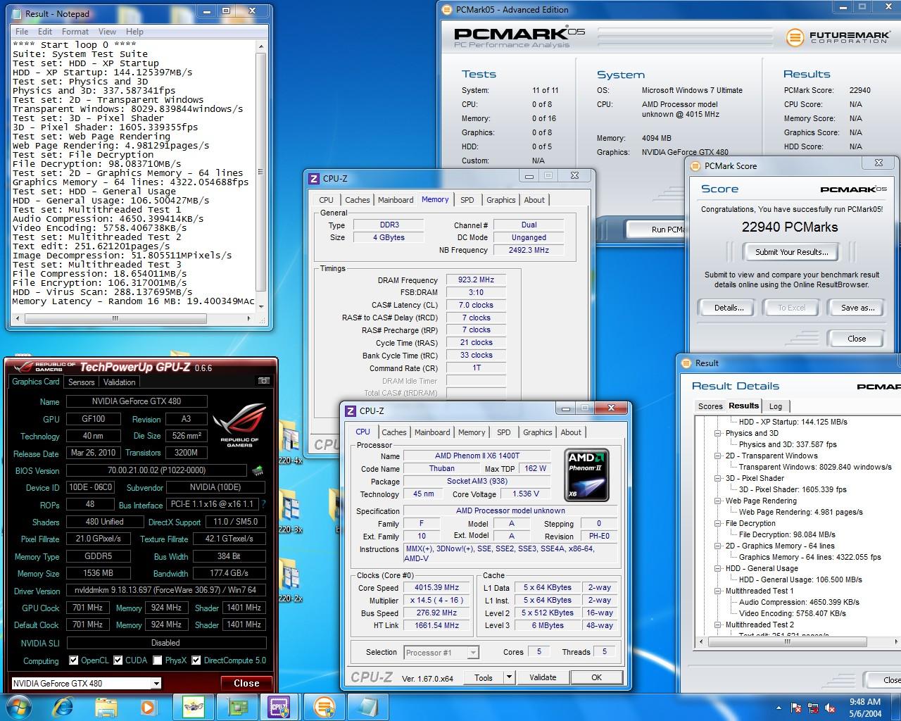Collapse the Physics and 3D tree node
Screen dimensions: 901x721
coord(718,433)
